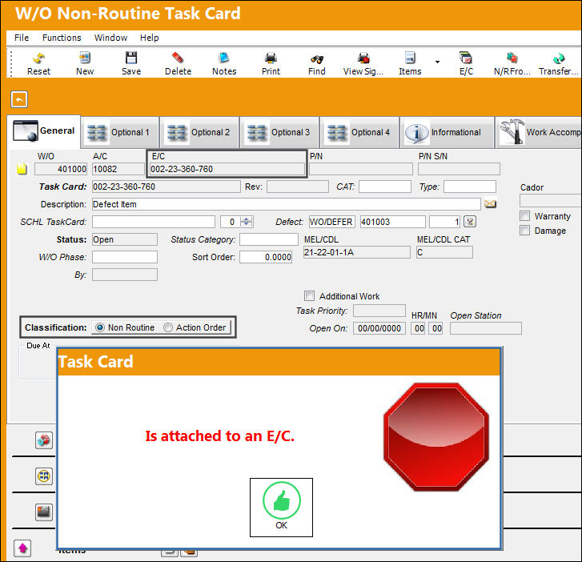The image size is (582, 562).
Task: Create a New task card
Action: pyautogui.click(x=85, y=63)
